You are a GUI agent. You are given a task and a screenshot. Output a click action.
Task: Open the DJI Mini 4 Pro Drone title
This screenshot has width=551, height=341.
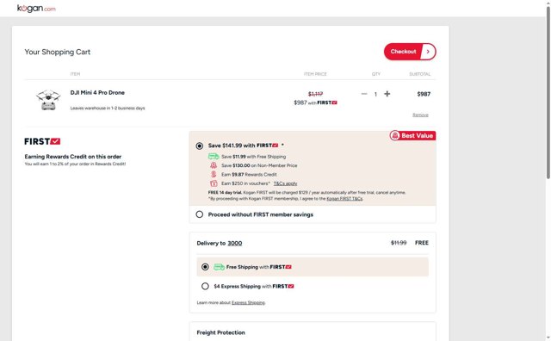point(97,92)
